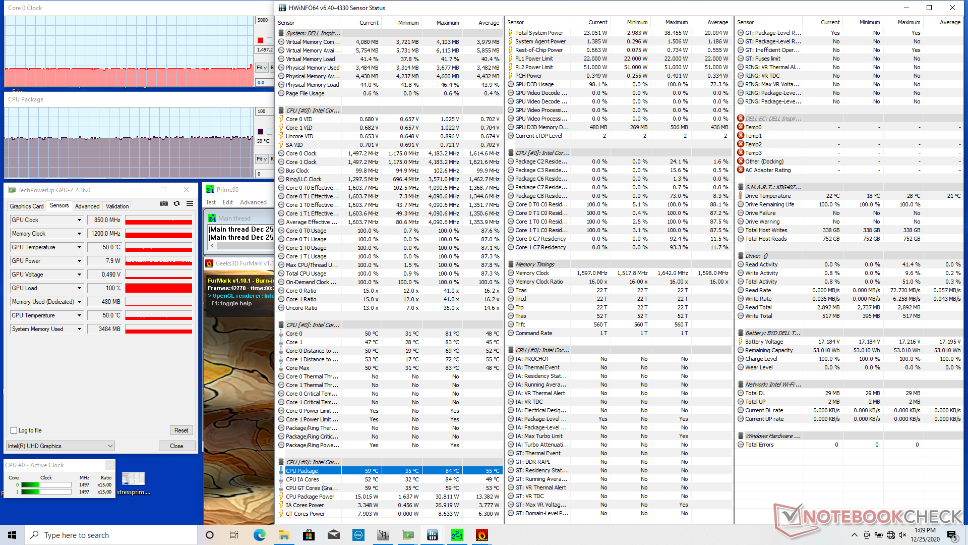Click Prime95 icon in taskbar

tap(457, 535)
